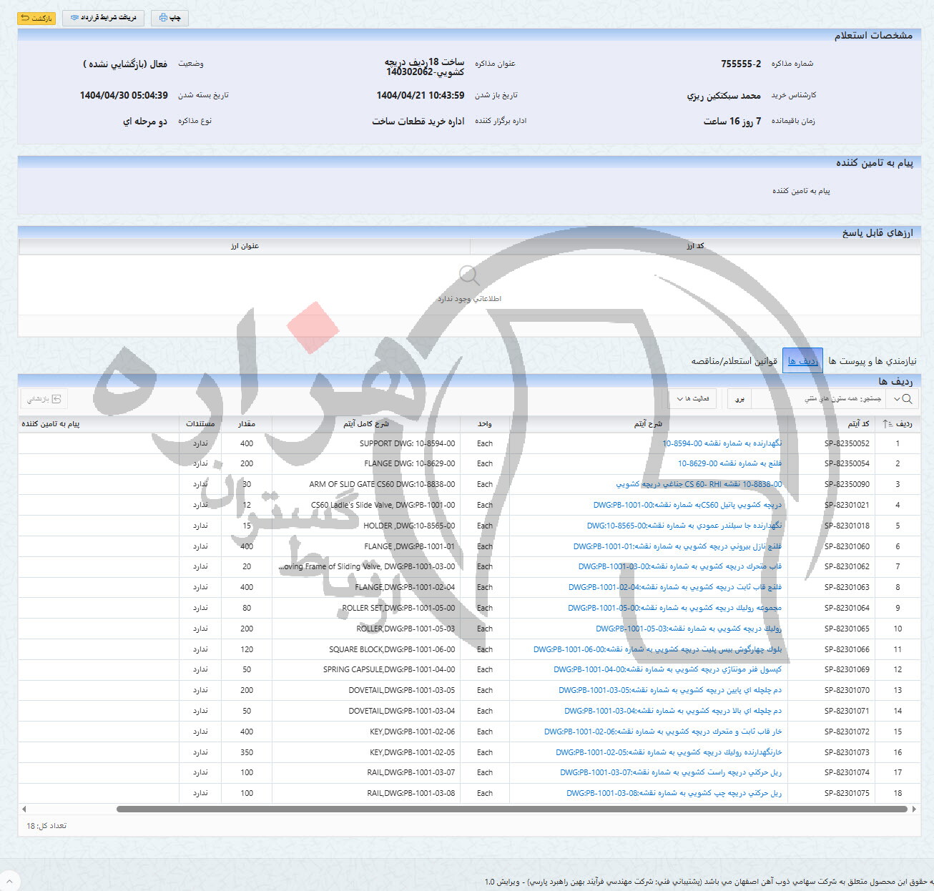Sort by quantity (مقدار) column header

pyautogui.click(x=246, y=424)
